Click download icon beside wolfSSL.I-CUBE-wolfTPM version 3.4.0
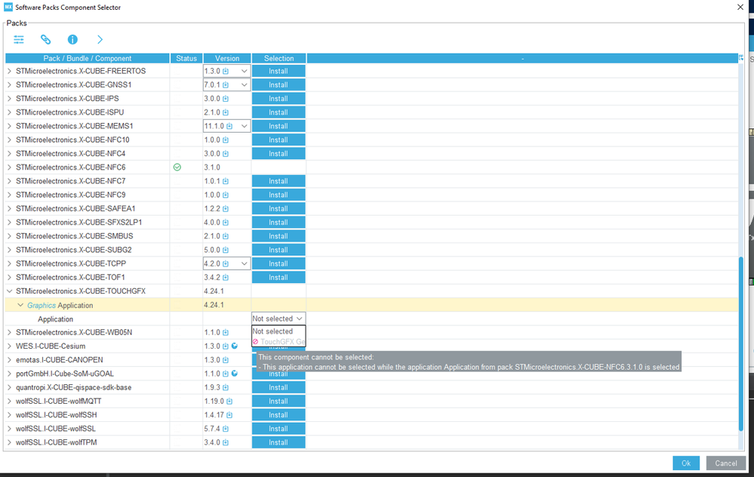The image size is (754, 477). click(x=226, y=442)
